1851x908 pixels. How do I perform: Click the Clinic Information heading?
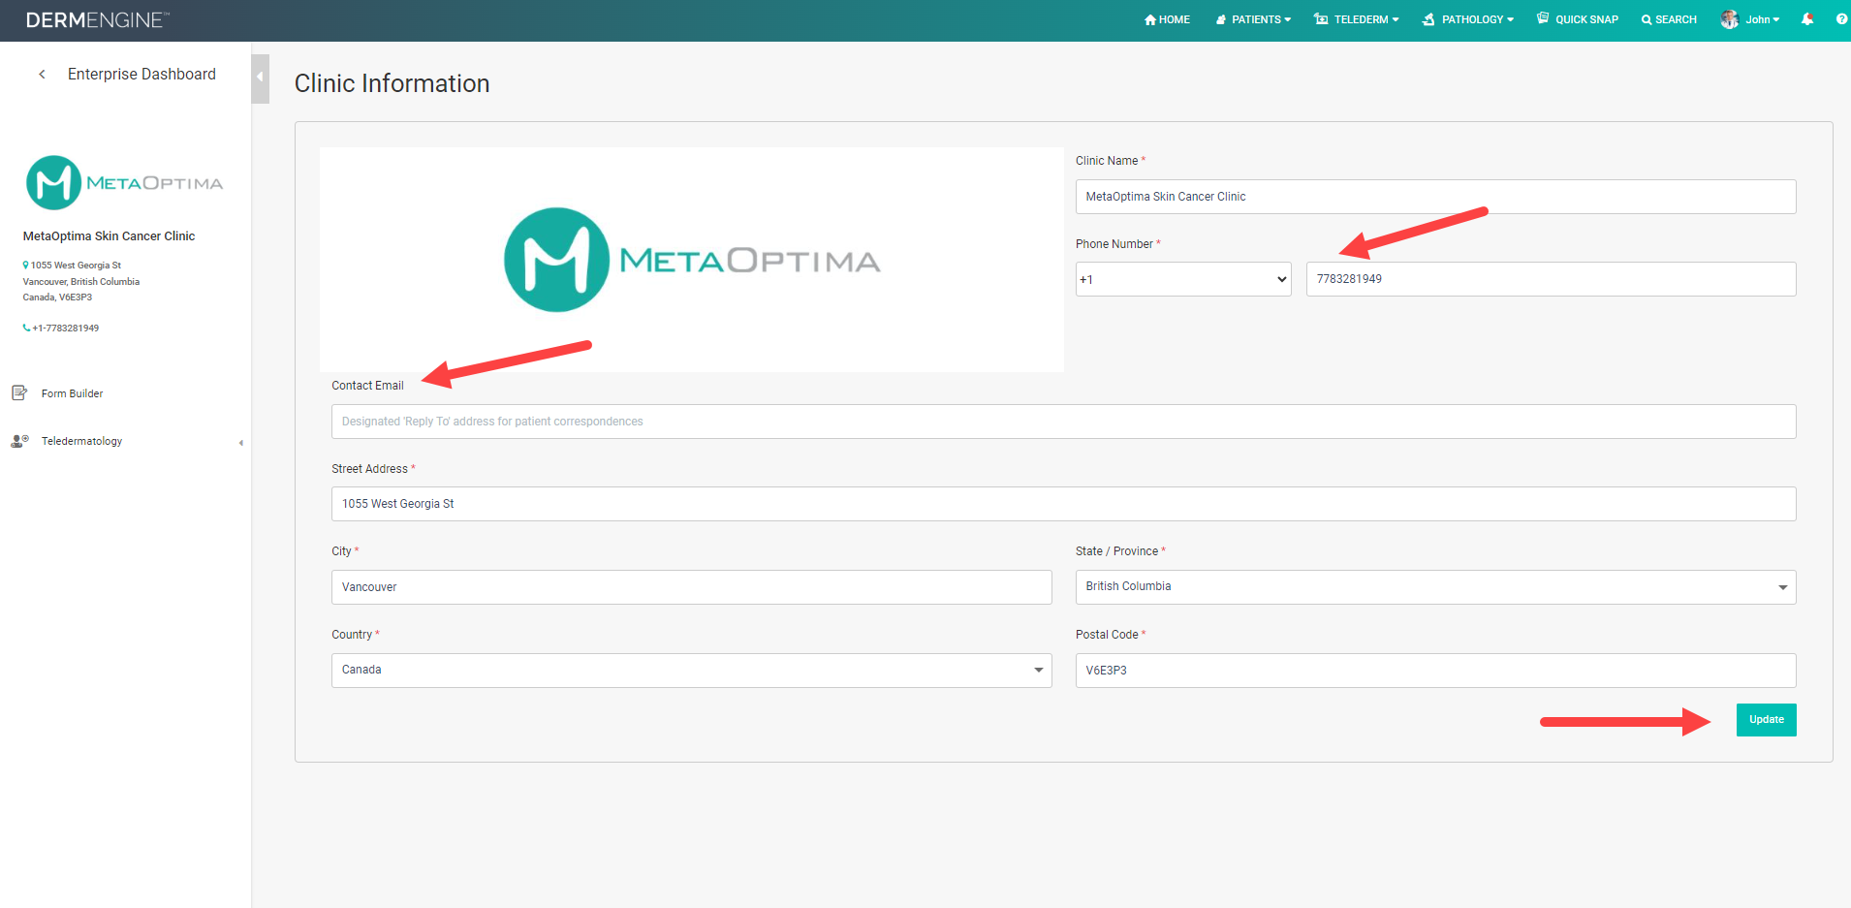click(392, 84)
